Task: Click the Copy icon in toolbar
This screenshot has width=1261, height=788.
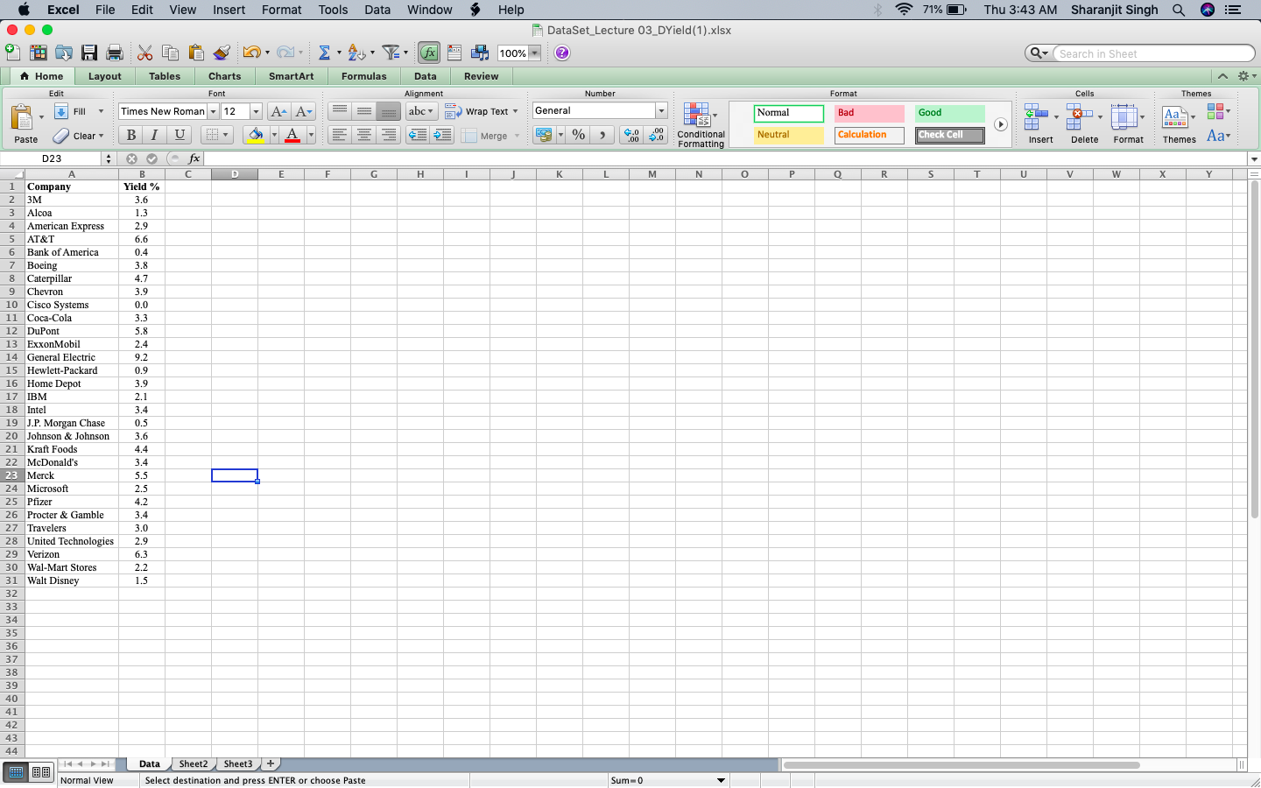Action: (x=171, y=53)
